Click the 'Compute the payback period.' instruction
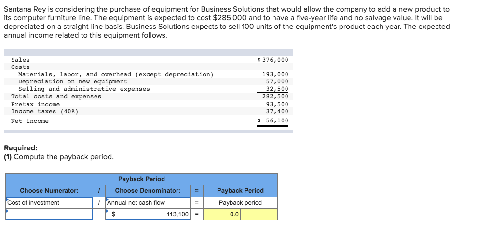The width and height of the screenshot is (477, 241). (x=64, y=157)
